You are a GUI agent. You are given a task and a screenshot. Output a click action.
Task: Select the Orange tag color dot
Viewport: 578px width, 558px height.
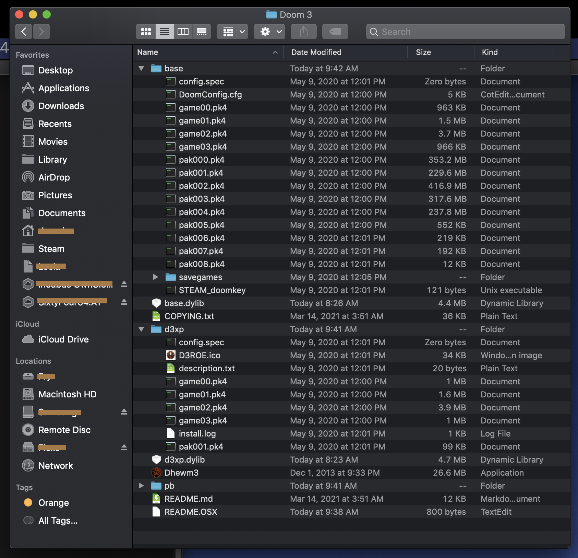coord(28,503)
